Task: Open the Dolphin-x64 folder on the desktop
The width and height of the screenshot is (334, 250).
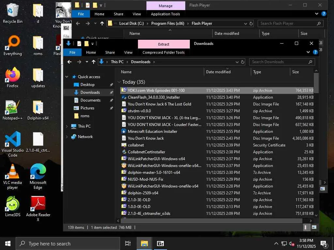Action: [38, 110]
